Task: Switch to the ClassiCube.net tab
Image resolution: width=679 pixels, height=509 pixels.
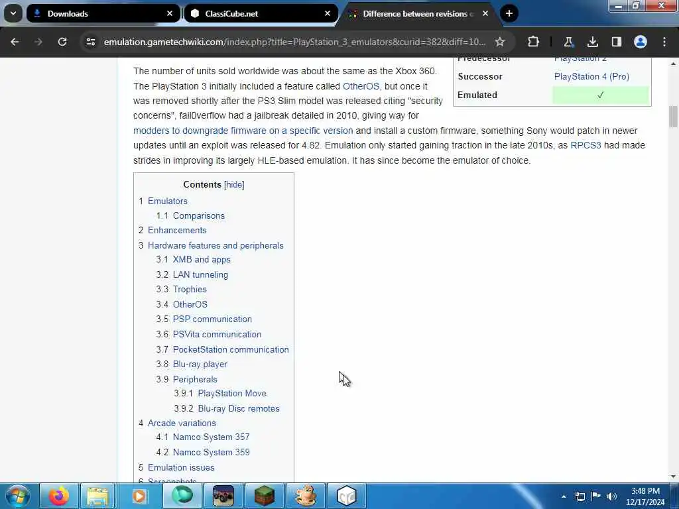Action: click(x=261, y=13)
